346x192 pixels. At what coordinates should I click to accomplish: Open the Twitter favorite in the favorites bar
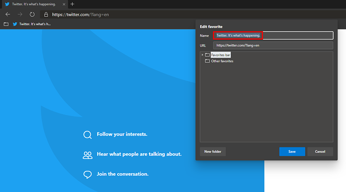click(32, 24)
